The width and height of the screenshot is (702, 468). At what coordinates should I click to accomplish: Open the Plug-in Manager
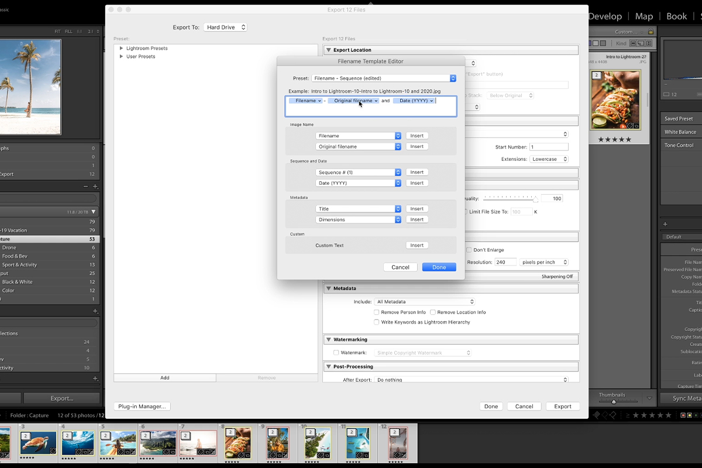[142, 406]
